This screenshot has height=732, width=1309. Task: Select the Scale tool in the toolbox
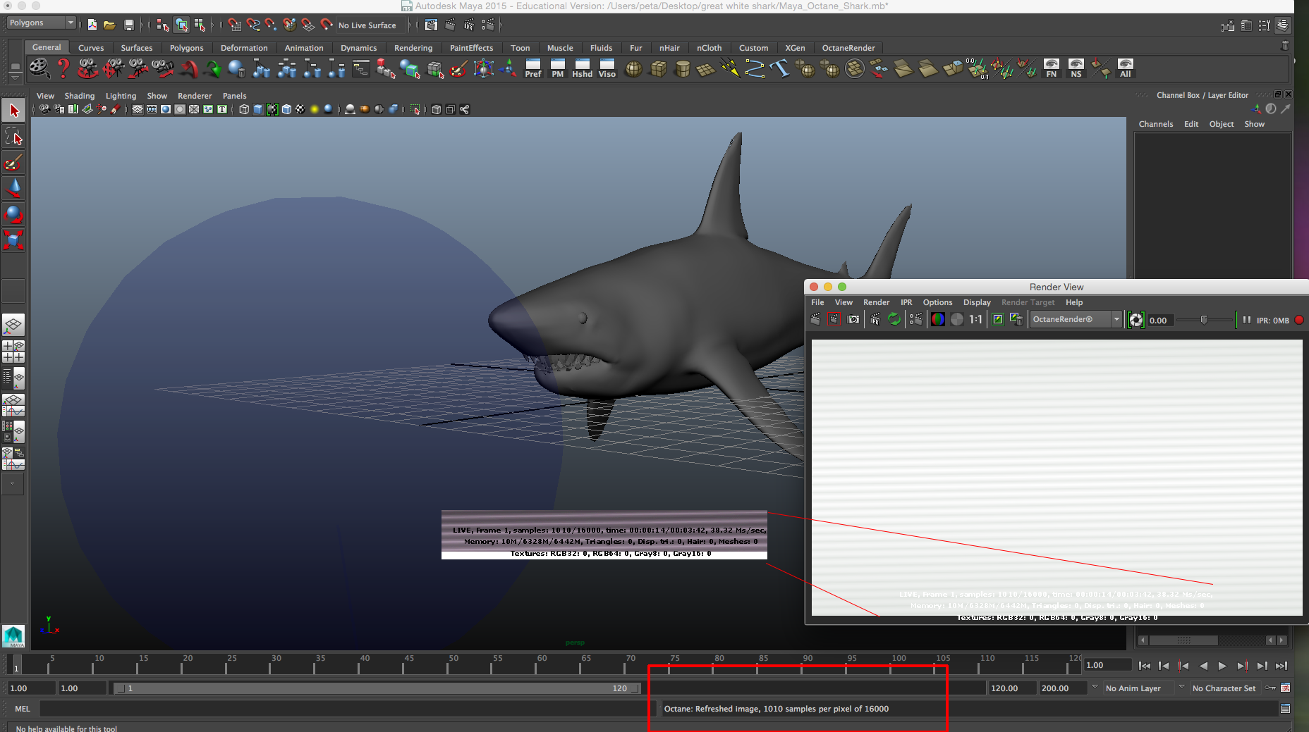pyautogui.click(x=14, y=240)
